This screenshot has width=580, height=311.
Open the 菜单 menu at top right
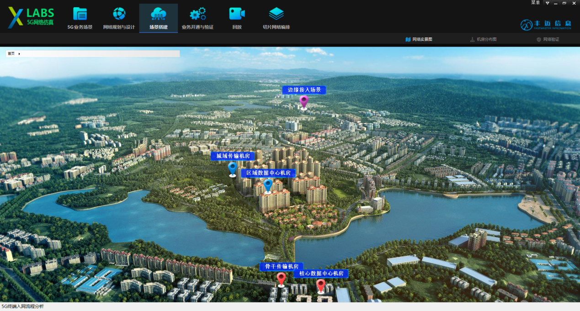(535, 3)
